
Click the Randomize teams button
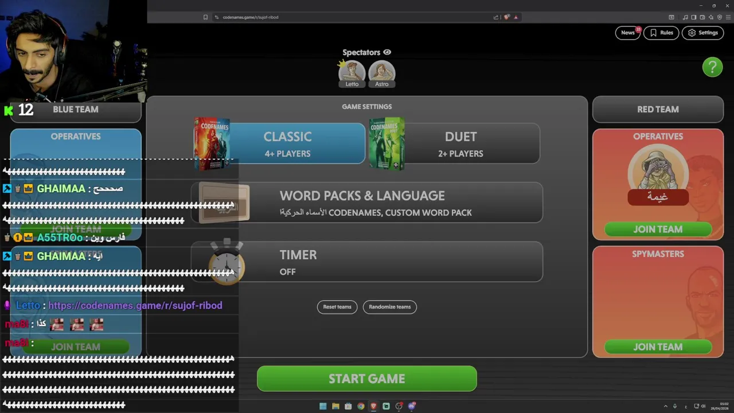(x=390, y=307)
